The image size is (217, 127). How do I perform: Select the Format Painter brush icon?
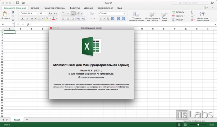[13, 20]
